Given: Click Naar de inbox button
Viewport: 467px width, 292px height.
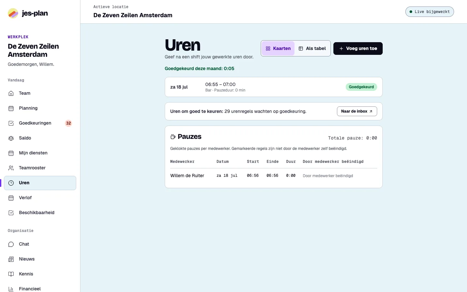Looking at the screenshot, I should 357,111.
